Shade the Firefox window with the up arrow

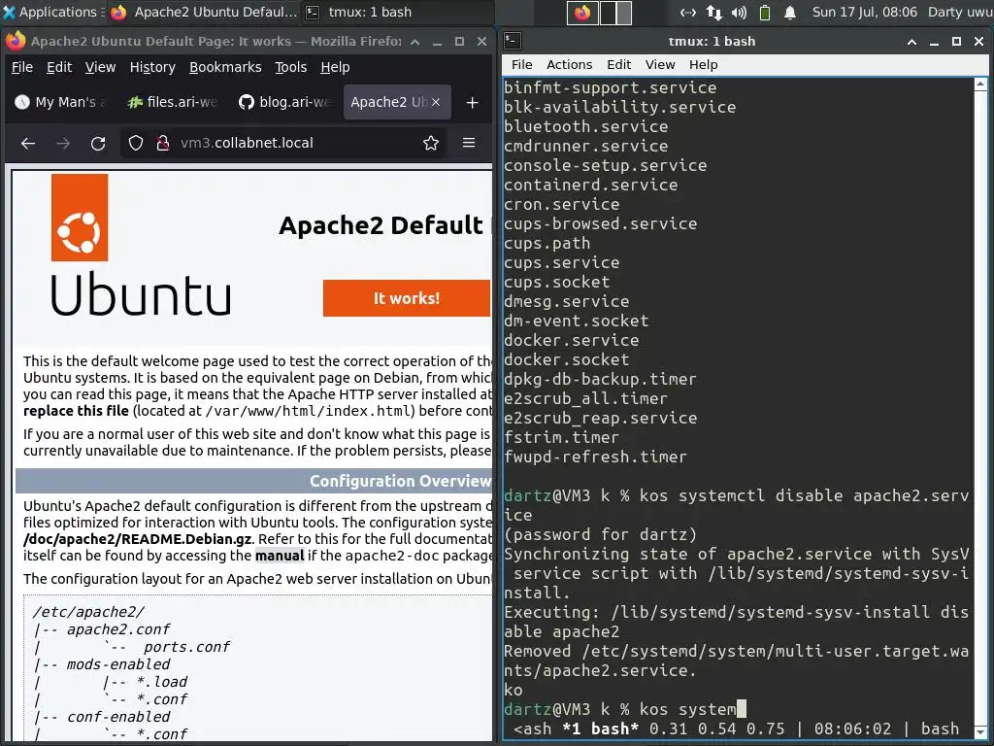[x=414, y=41]
